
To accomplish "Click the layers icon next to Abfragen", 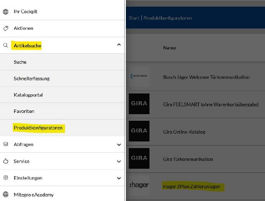I will pos(5,144).
